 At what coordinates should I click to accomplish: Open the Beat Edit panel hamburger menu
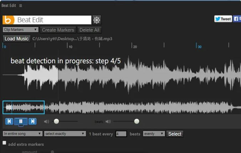tap(21, 6)
